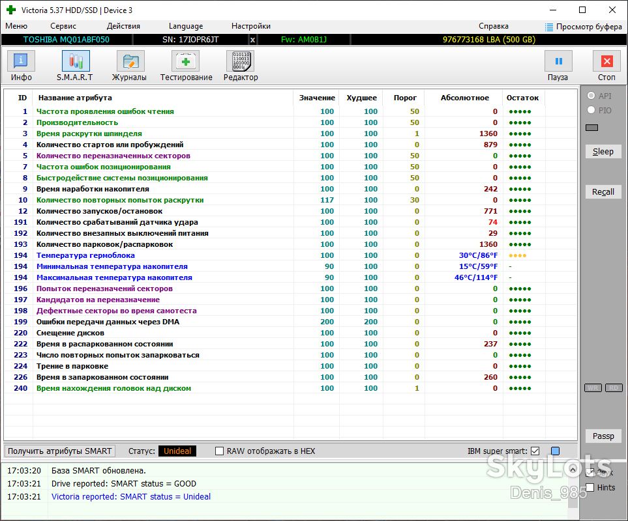Click Получить атрибуты SMART button
628x521 pixels.
click(60, 451)
